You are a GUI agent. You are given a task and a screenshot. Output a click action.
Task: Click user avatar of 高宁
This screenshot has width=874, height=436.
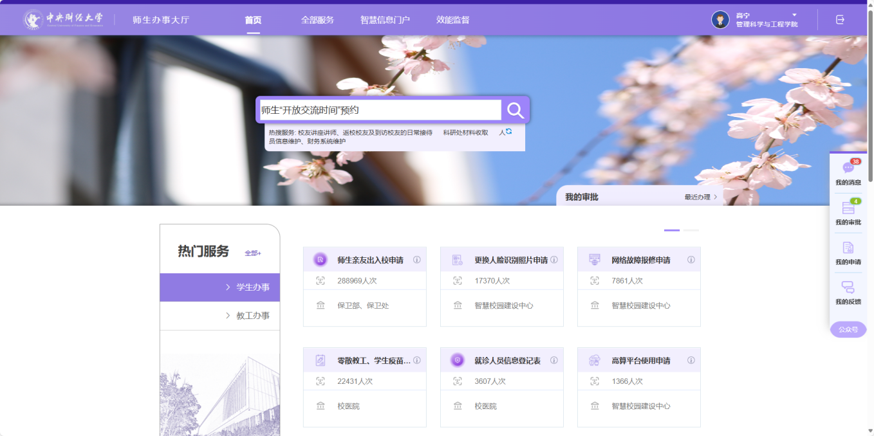coord(720,20)
